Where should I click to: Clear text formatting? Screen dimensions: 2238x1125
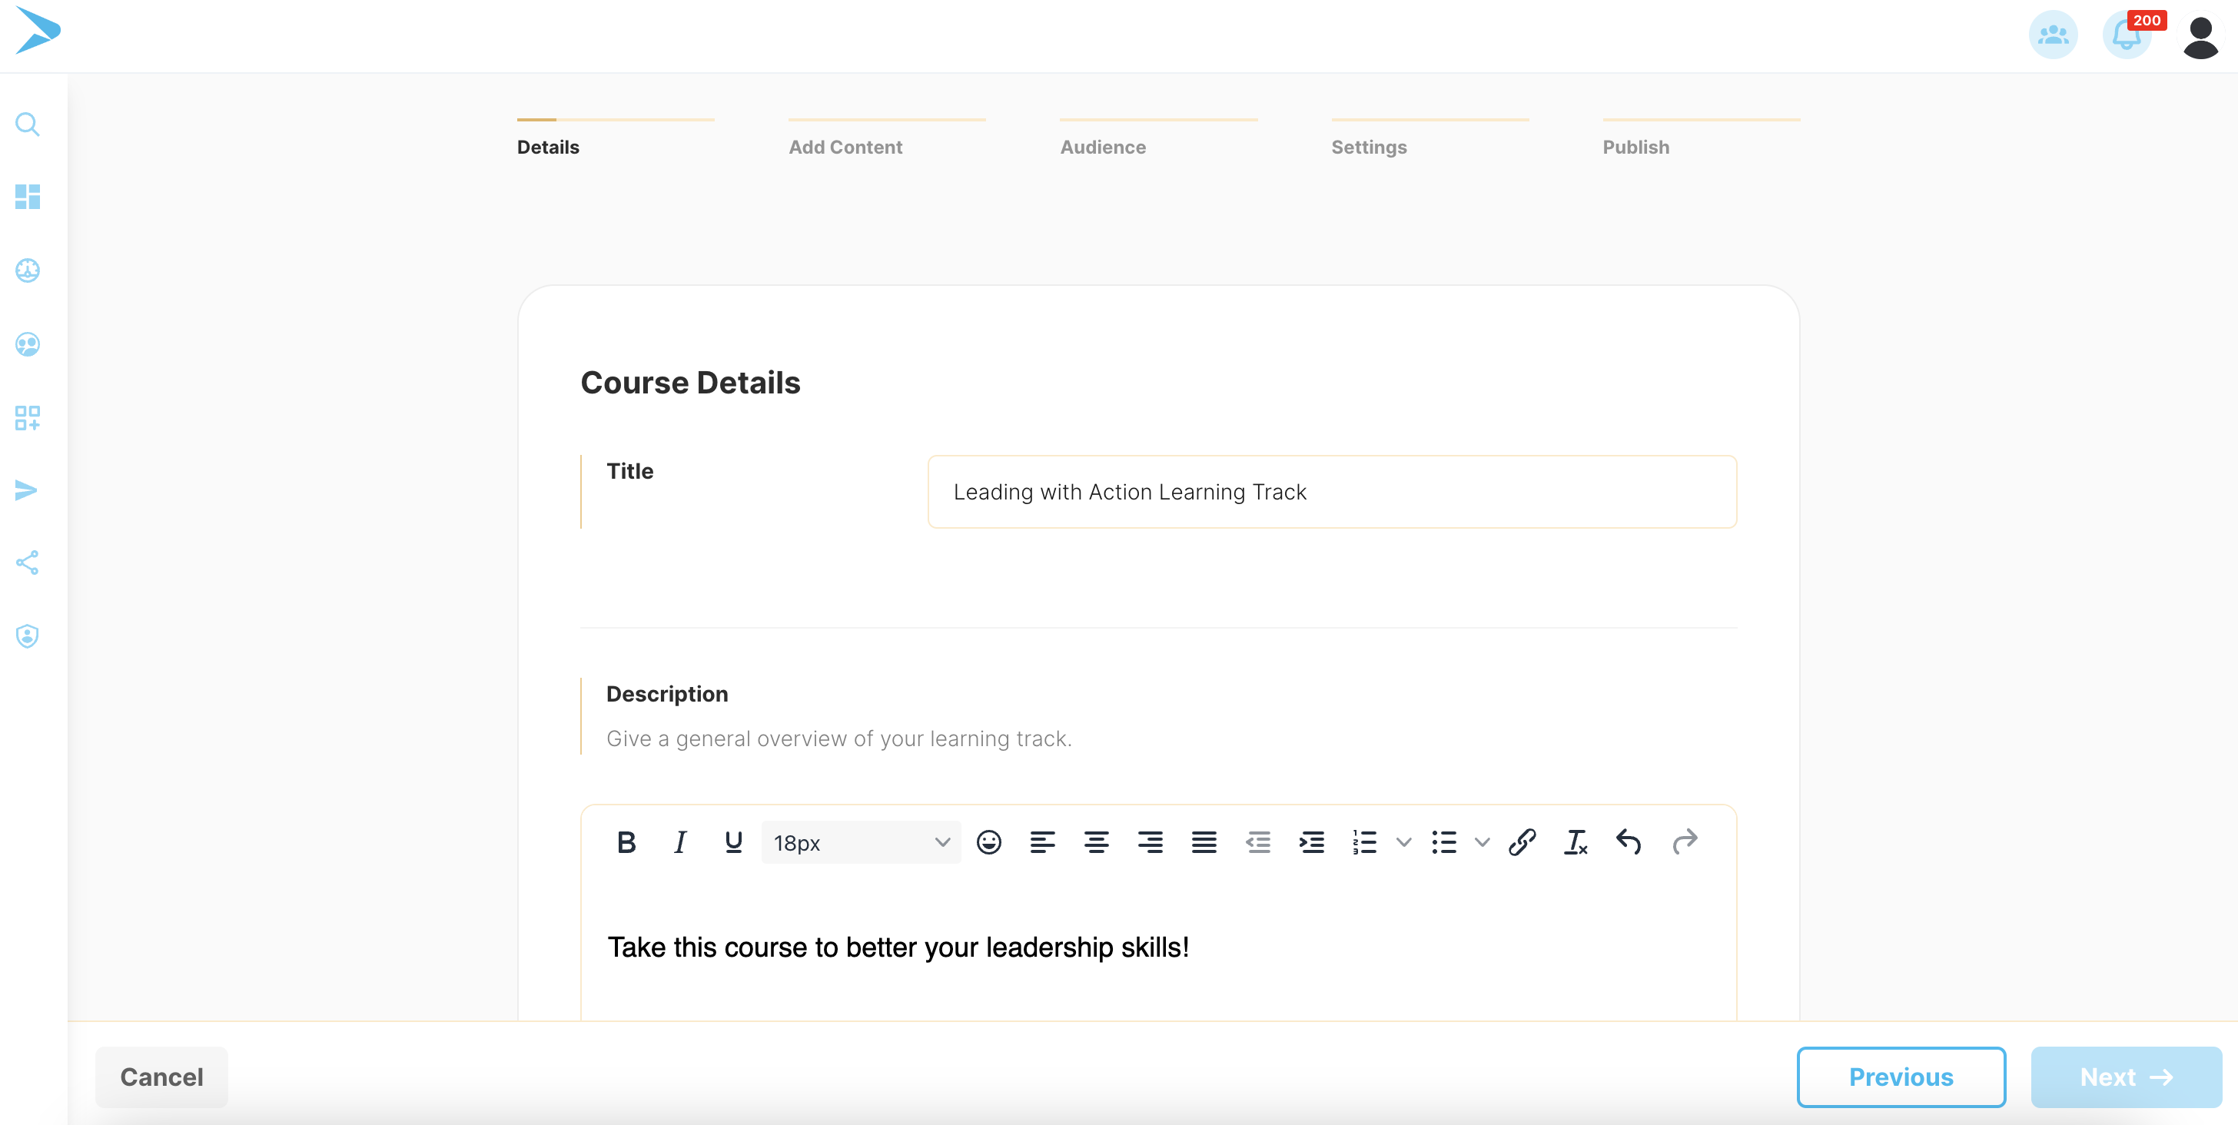(x=1576, y=843)
